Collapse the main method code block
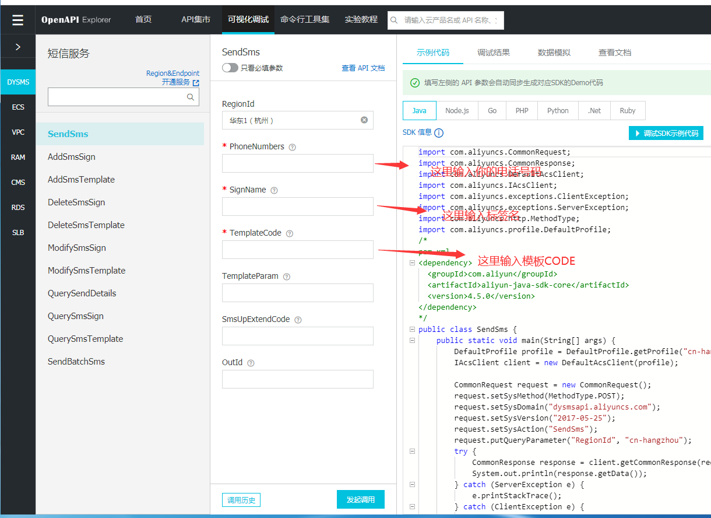The width and height of the screenshot is (711, 518). 412,340
